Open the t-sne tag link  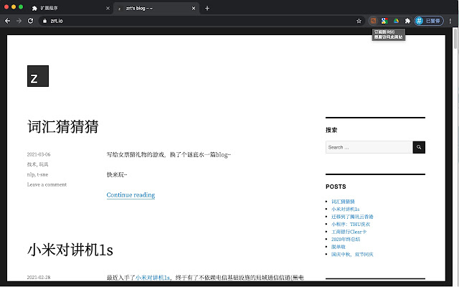point(42,174)
